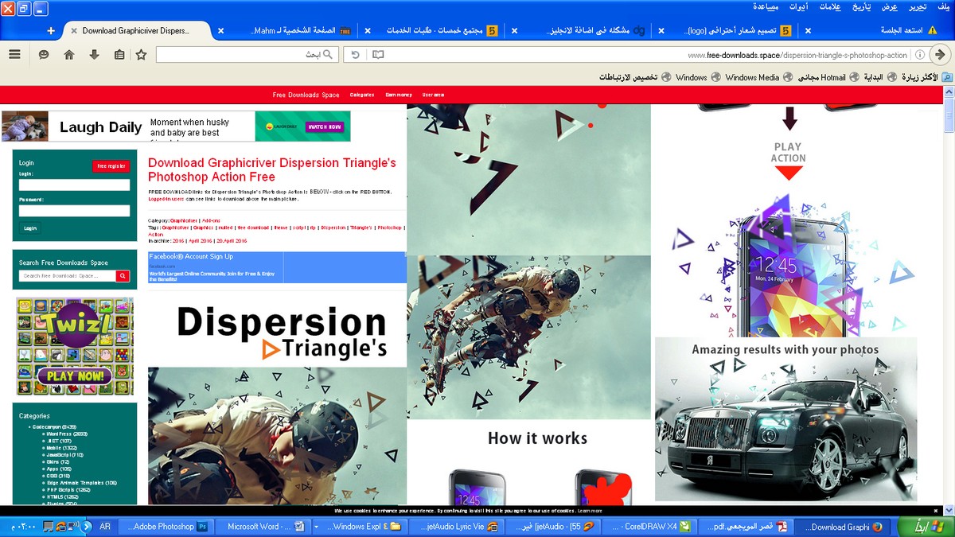Open the Downloads arrow icon
This screenshot has height=537, width=955.
[x=94, y=55]
